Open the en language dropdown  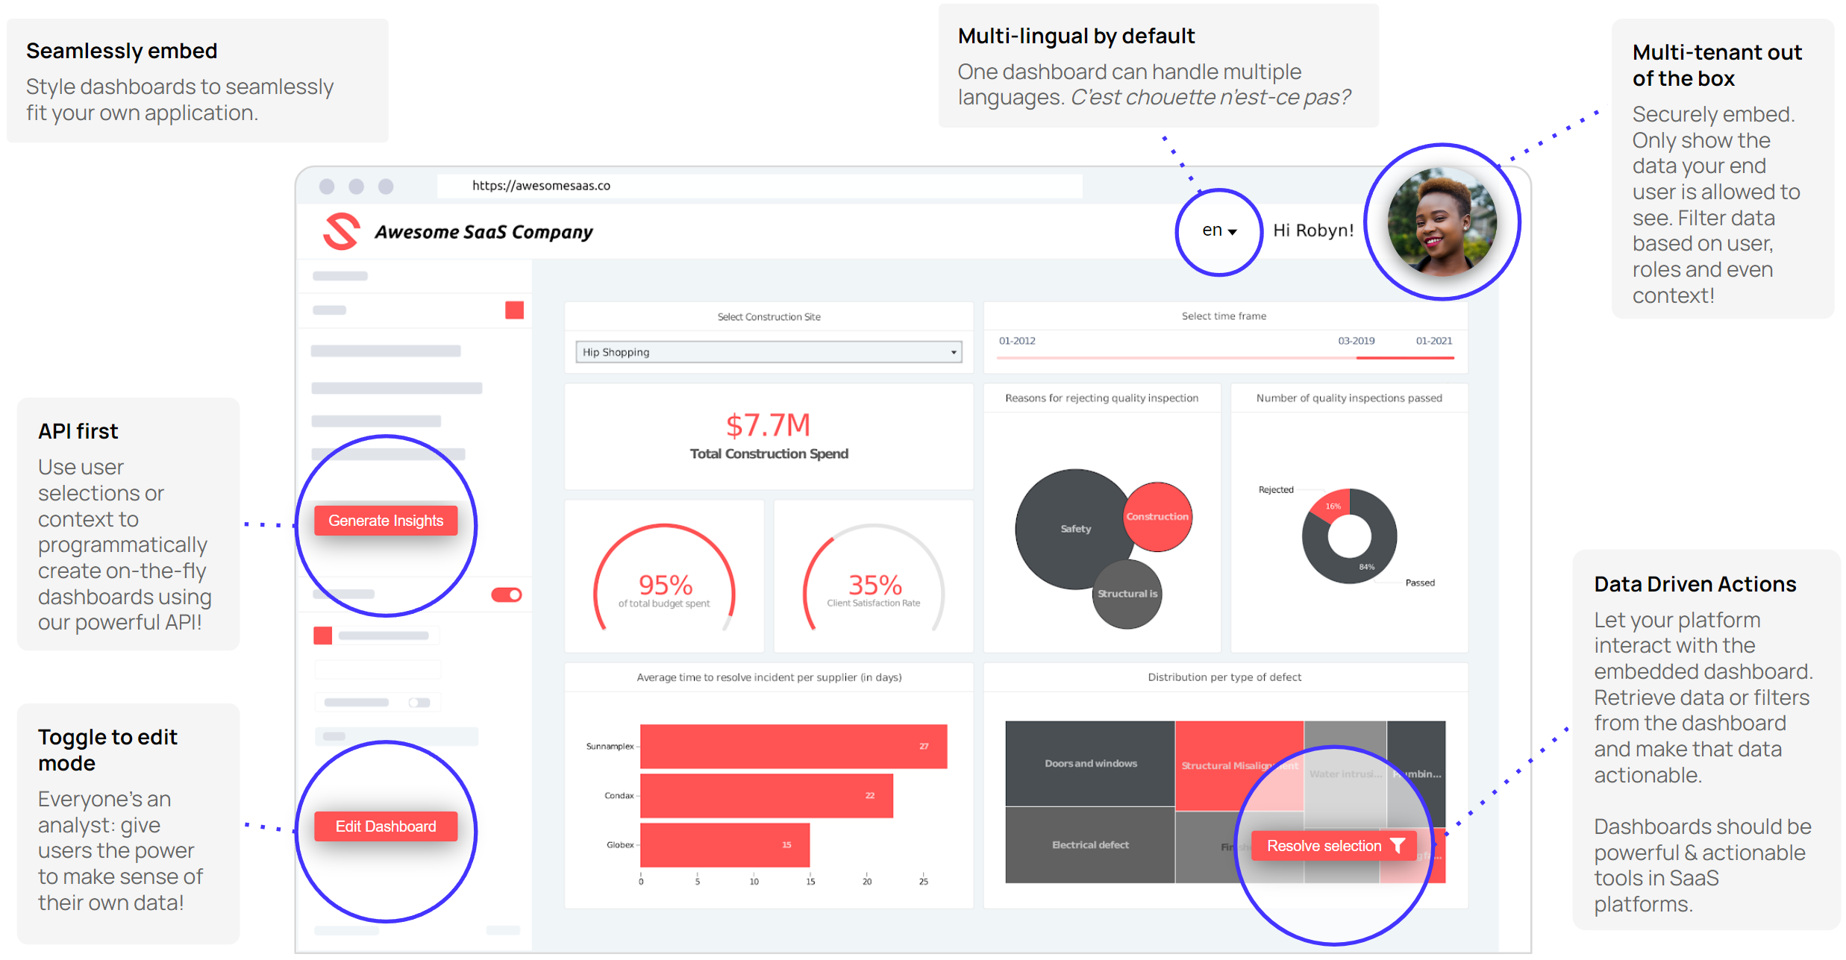pos(1219,230)
